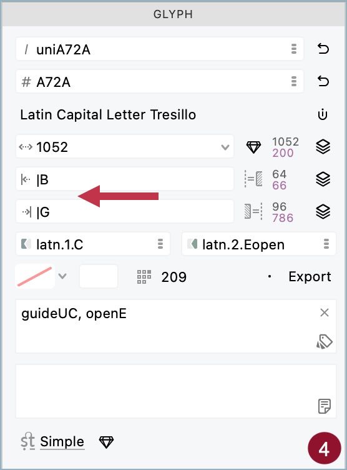Open the color flag dropdown chevron
347x470 pixels.
coord(62,276)
